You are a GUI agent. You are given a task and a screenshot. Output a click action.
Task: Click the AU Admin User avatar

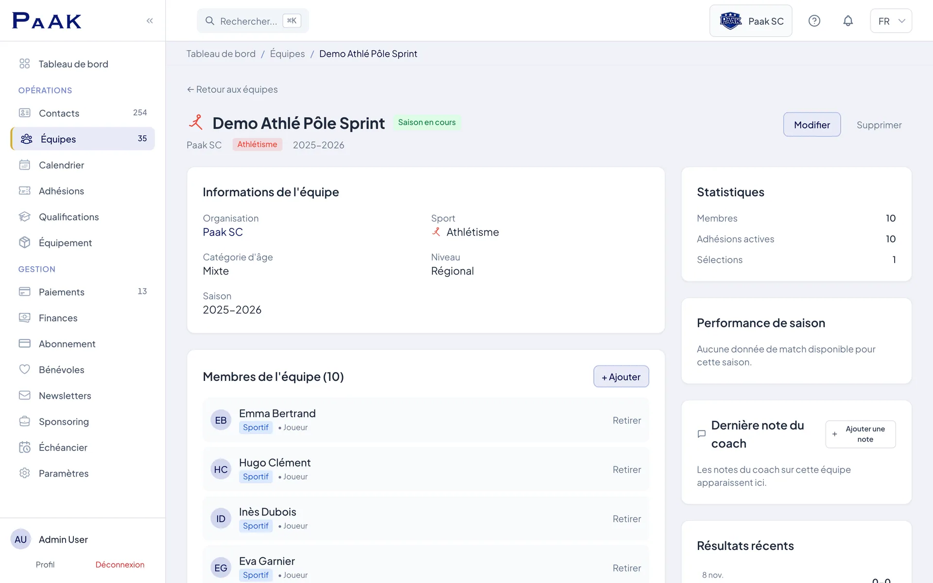click(x=20, y=539)
